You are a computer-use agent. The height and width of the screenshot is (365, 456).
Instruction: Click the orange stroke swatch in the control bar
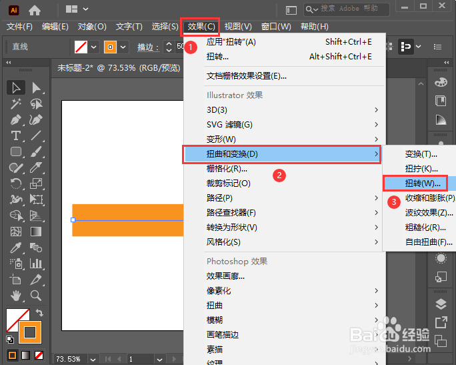110,47
